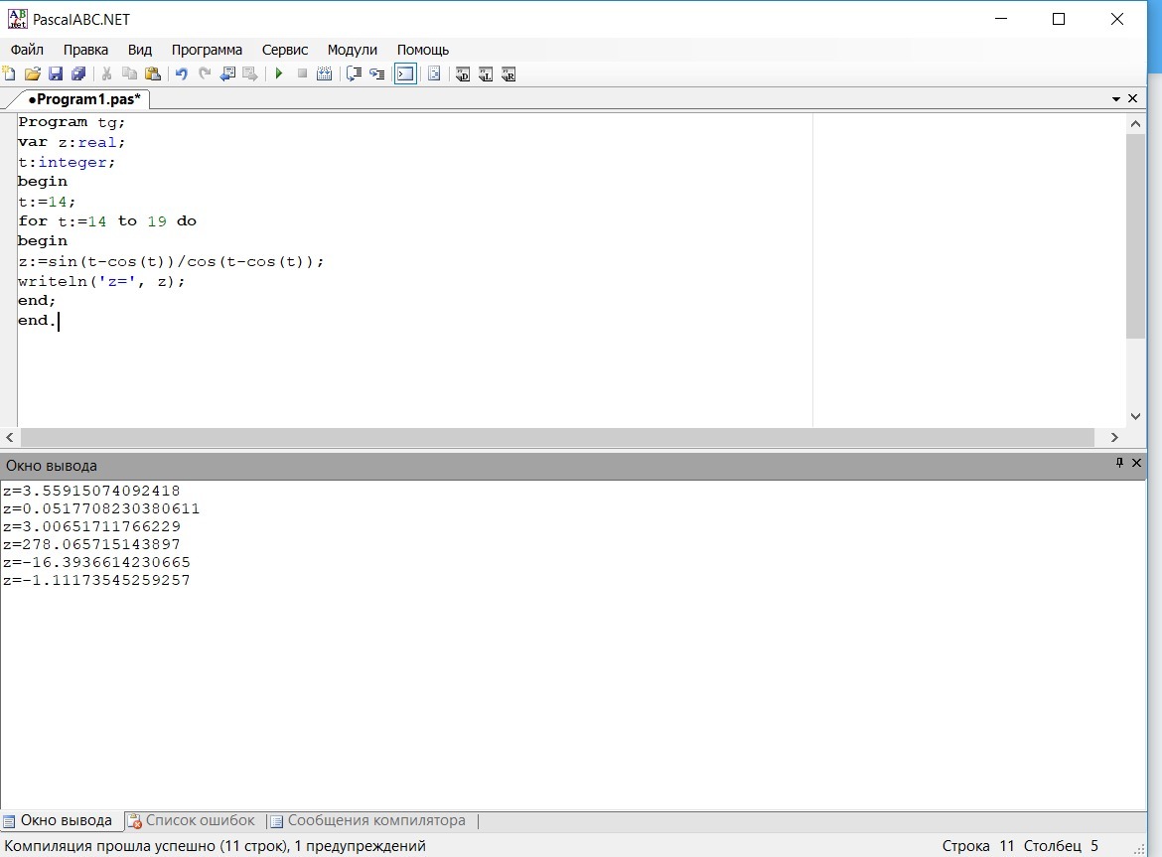This screenshot has height=857, width=1162.
Task: Click output line z=278.065715143897
Action: (92, 544)
